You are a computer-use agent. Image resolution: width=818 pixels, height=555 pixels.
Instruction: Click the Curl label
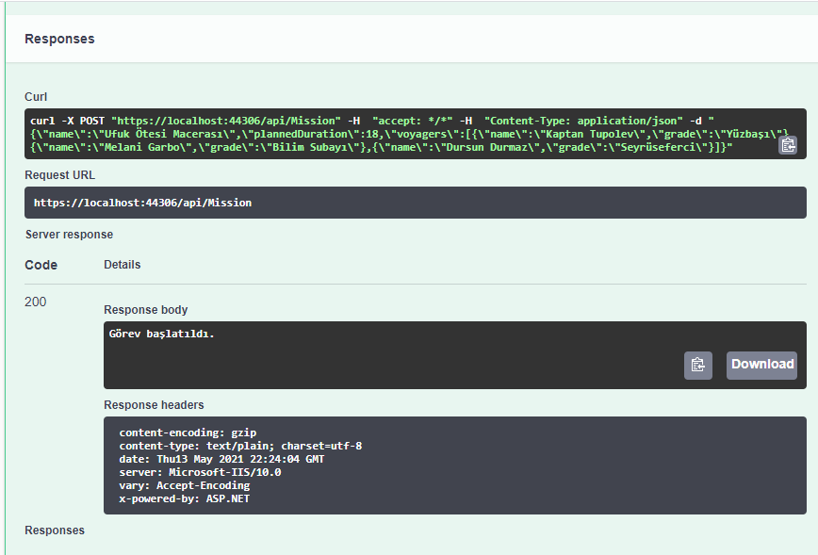pos(36,96)
